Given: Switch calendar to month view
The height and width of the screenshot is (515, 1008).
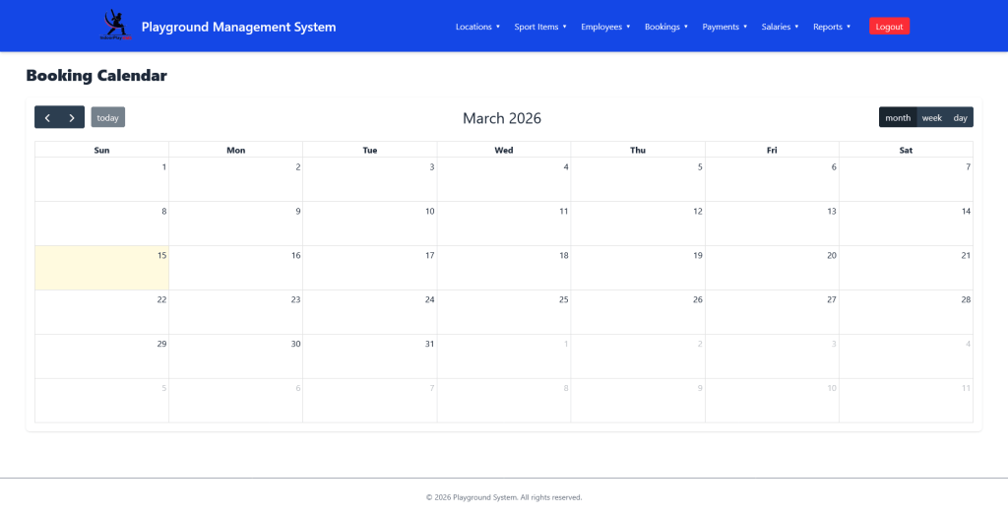Looking at the screenshot, I should pyautogui.click(x=897, y=117).
